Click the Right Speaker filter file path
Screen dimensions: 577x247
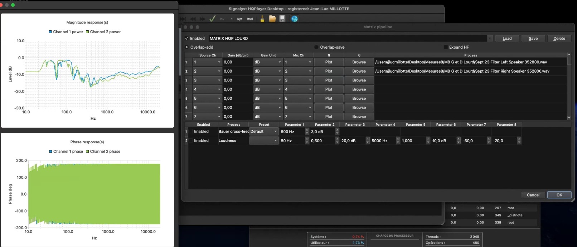(x=462, y=71)
